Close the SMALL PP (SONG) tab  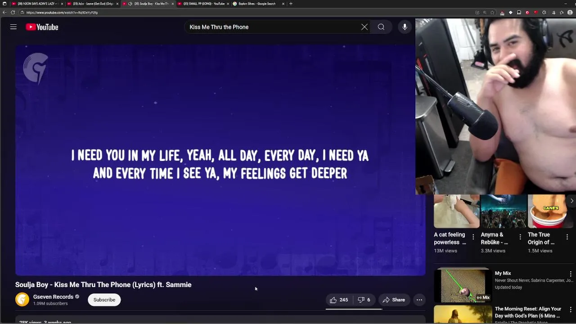click(x=228, y=4)
